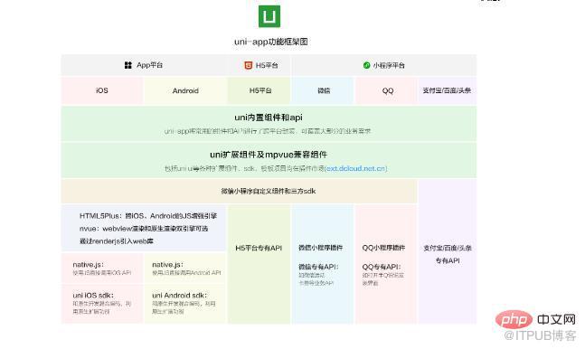Click the green "H5平台" cell in platform row

(x=259, y=90)
